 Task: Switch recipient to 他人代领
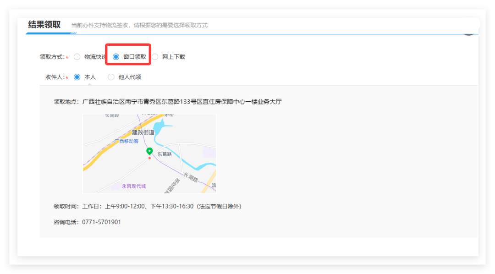tap(111, 77)
